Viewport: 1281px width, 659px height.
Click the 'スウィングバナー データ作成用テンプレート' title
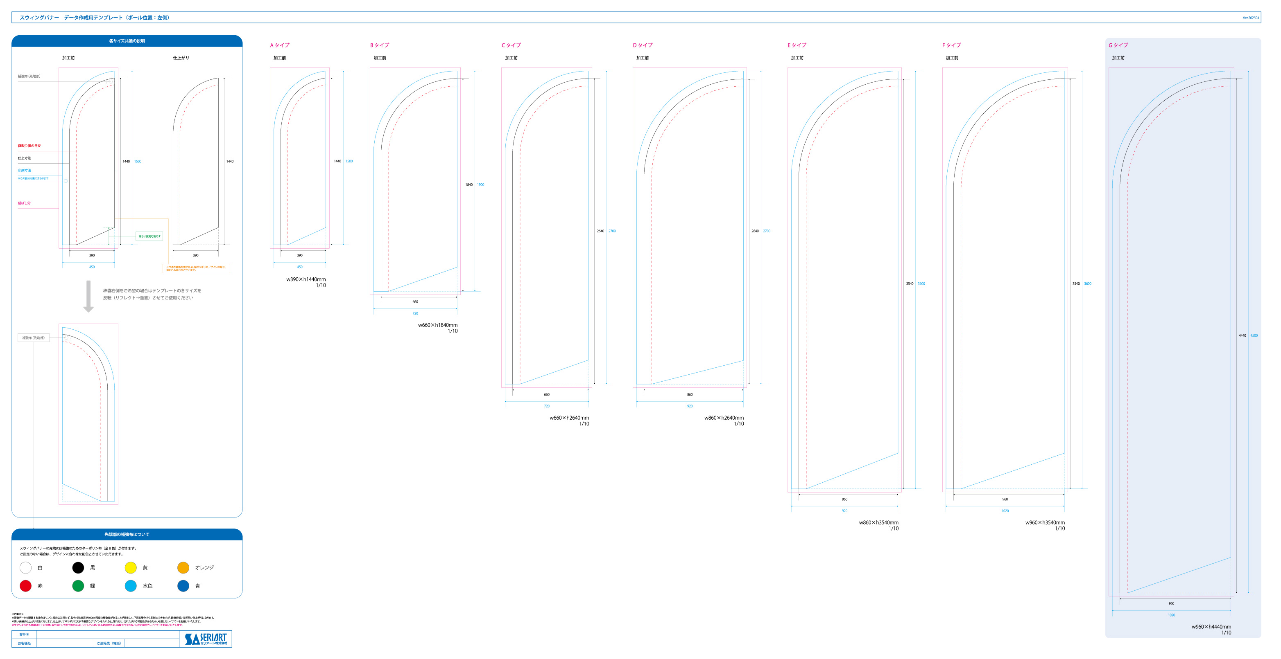pos(94,18)
